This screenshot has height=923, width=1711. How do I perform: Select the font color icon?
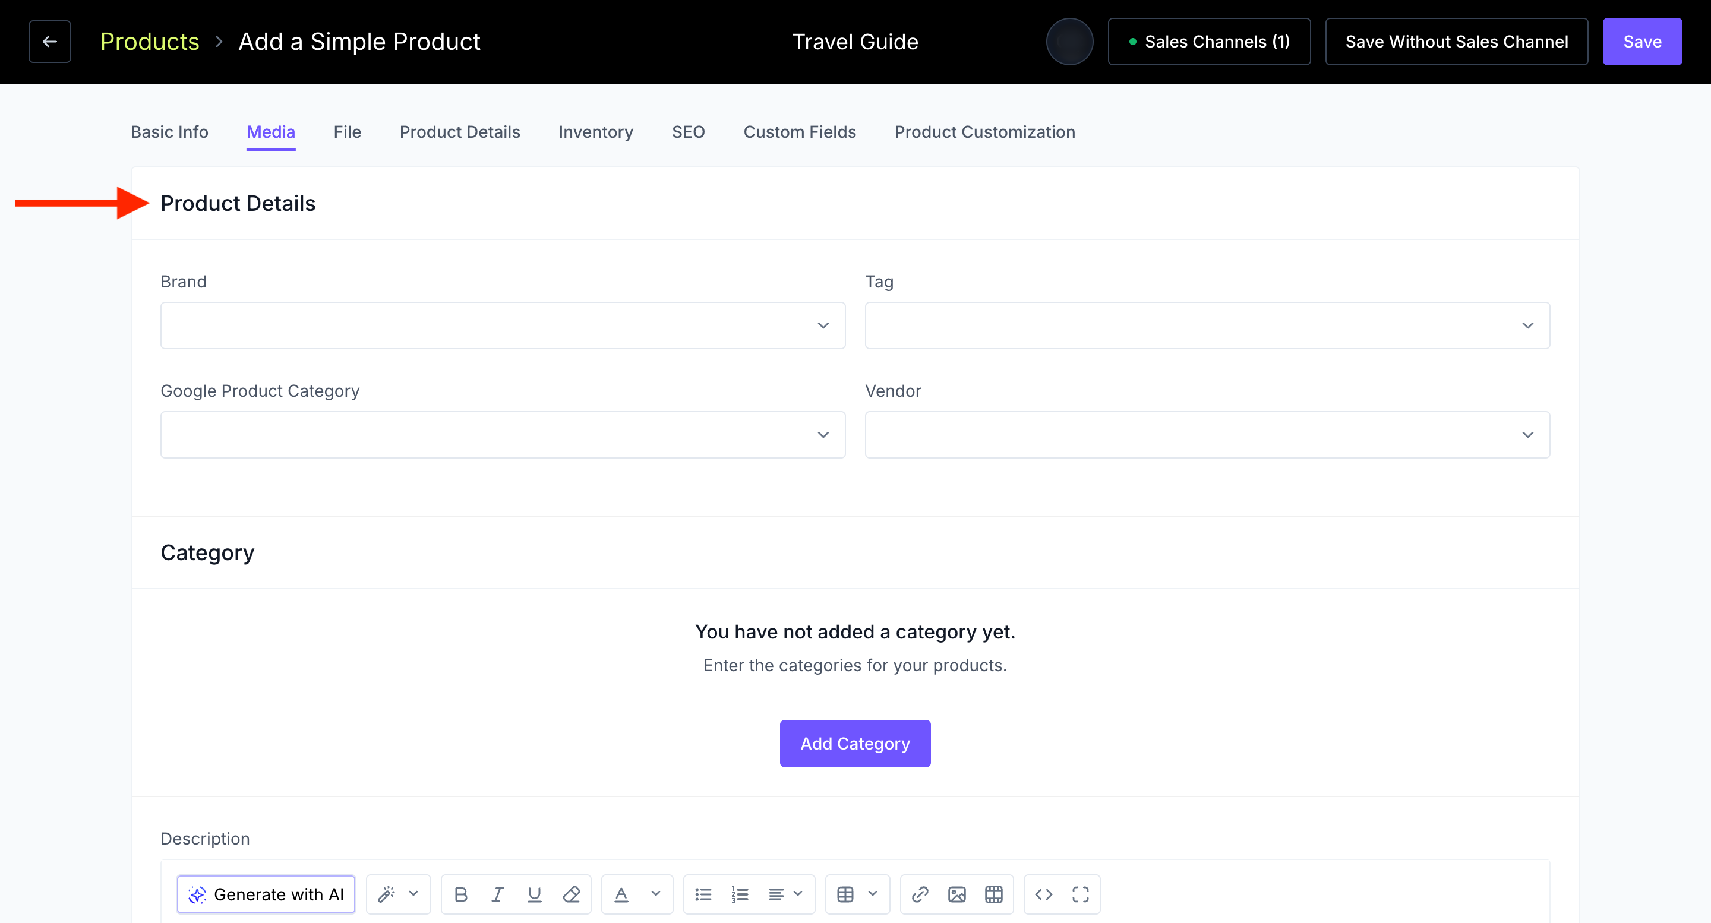(x=621, y=894)
